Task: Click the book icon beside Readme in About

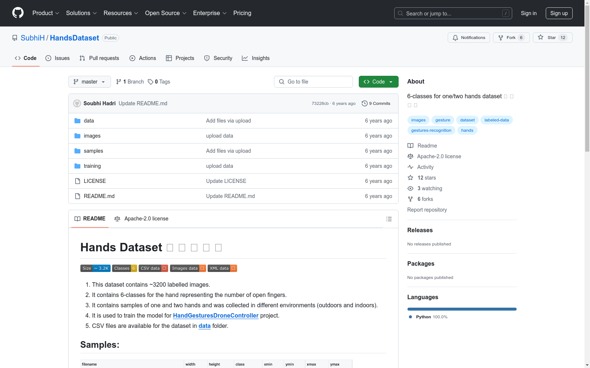Action: coord(410,146)
